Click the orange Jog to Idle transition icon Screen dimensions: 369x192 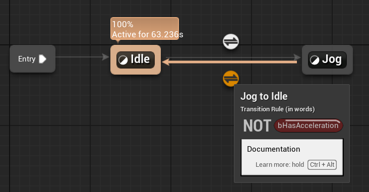tap(231, 78)
